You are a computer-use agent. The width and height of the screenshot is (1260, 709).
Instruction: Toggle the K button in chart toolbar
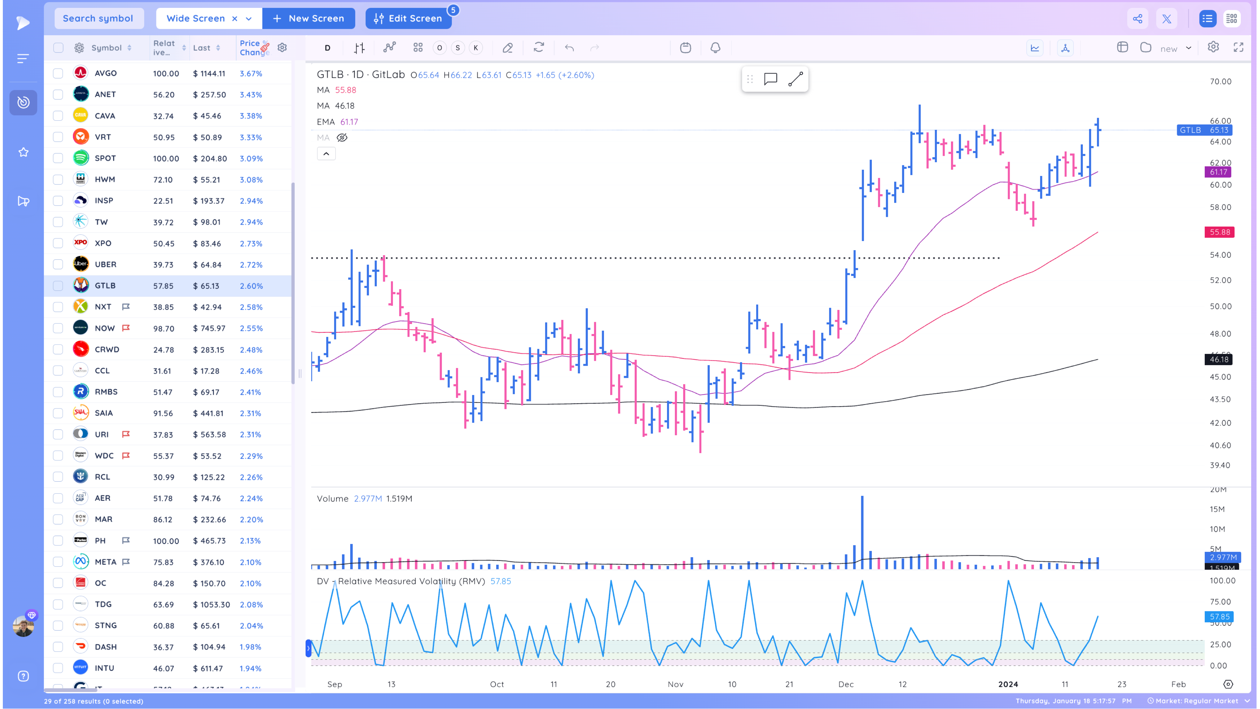click(x=475, y=47)
